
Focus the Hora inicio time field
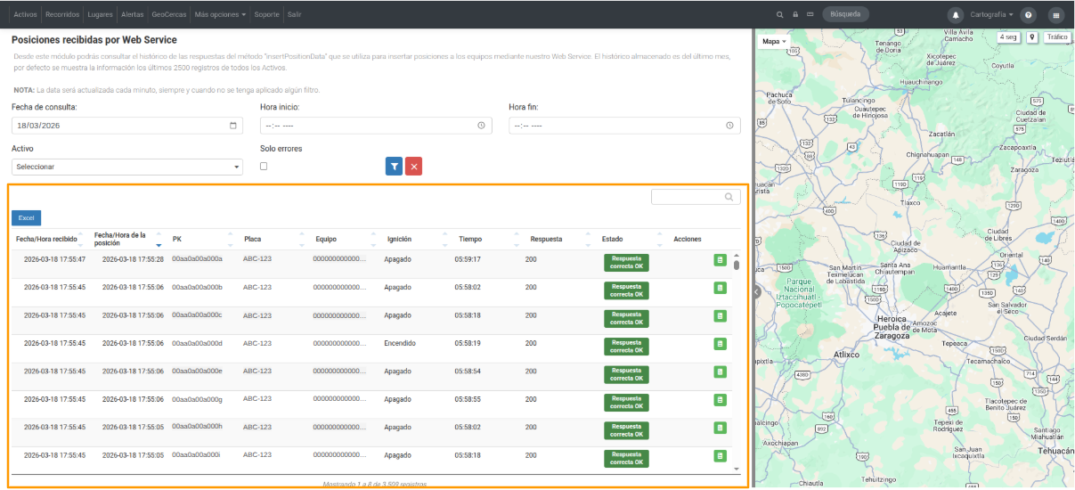coord(375,126)
